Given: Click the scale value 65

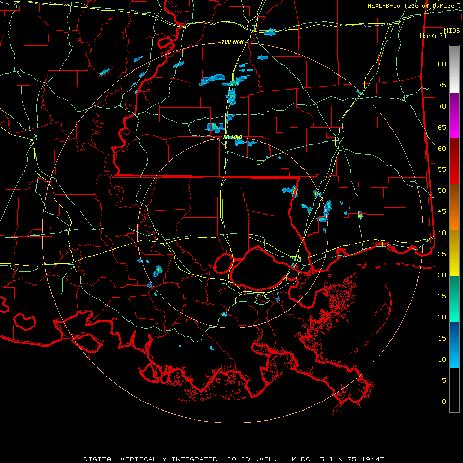Looking at the screenshot, I should (442, 128).
